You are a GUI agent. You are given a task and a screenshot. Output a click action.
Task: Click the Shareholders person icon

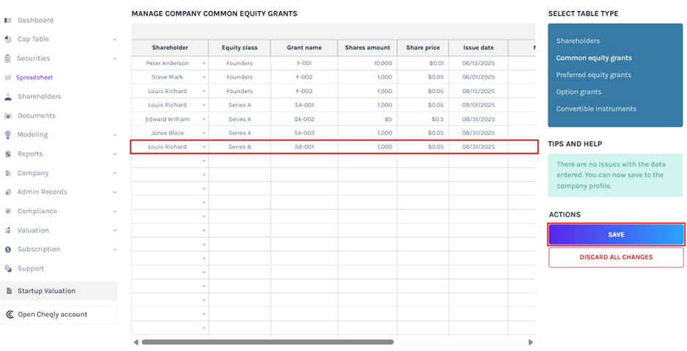click(8, 97)
